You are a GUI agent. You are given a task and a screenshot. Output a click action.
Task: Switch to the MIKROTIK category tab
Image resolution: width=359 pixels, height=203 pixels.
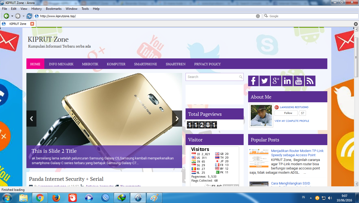click(90, 64)
